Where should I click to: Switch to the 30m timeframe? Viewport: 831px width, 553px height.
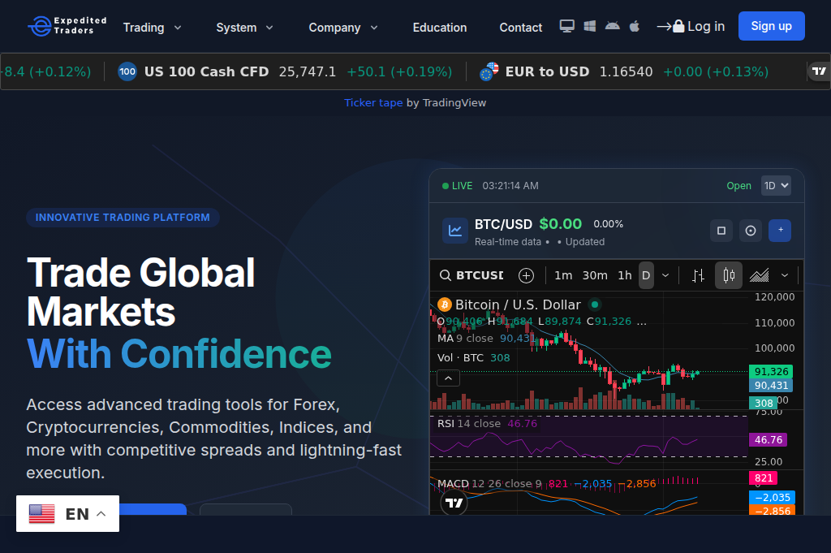[x=594, y=275]
